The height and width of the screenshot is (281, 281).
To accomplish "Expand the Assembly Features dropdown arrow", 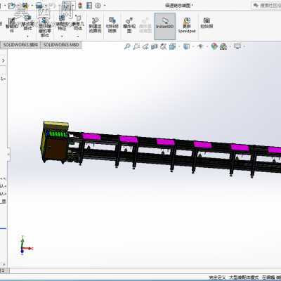I will click(62, 37).
